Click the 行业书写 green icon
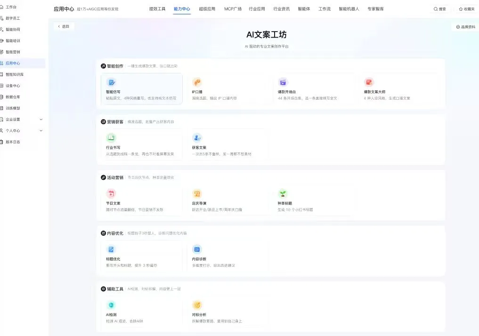Image resolution: width=479 pixels, height=336 pixels. point(111,138)
